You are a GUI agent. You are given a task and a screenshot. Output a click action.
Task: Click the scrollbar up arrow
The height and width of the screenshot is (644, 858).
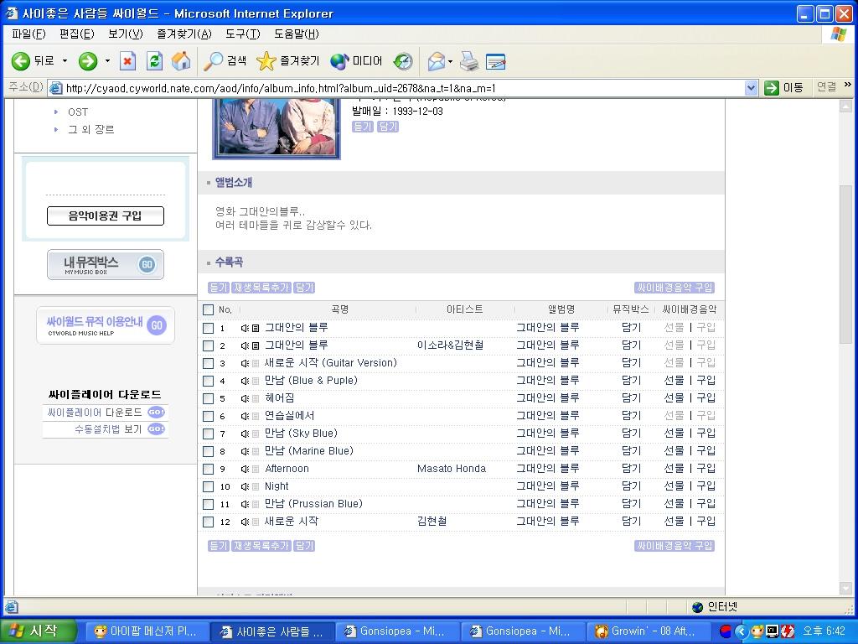845,106
